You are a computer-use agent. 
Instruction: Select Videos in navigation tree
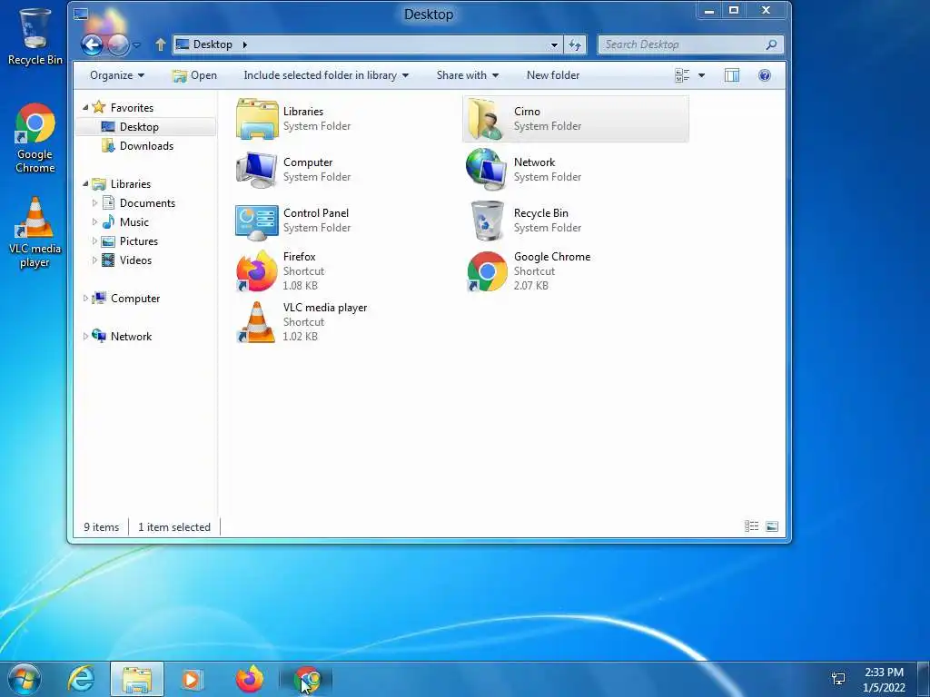[135, 260]
